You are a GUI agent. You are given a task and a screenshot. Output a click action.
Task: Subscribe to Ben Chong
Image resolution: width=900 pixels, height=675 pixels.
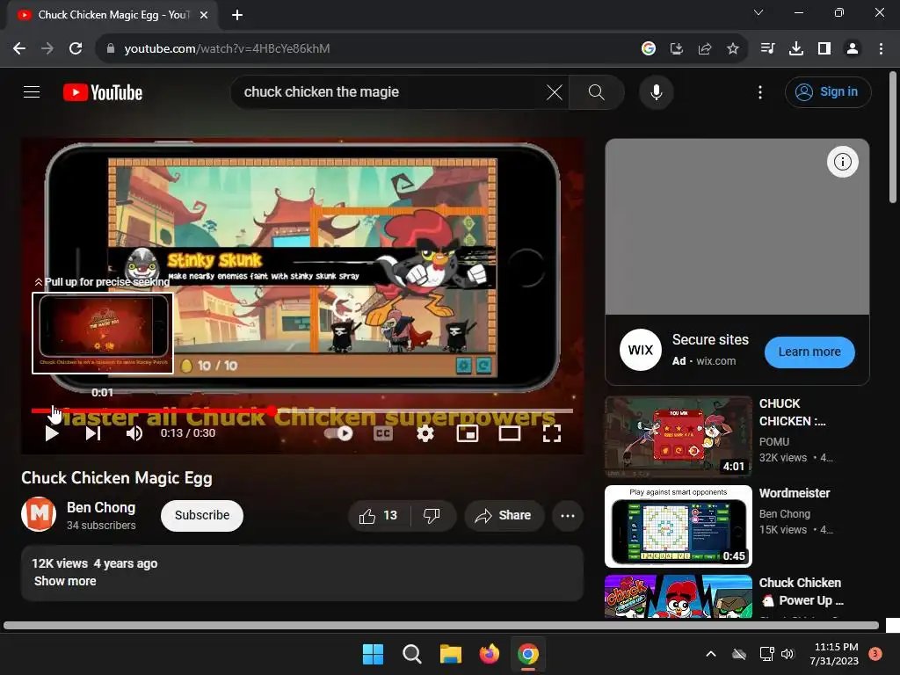pyautogui.click(x=202, y=515)
